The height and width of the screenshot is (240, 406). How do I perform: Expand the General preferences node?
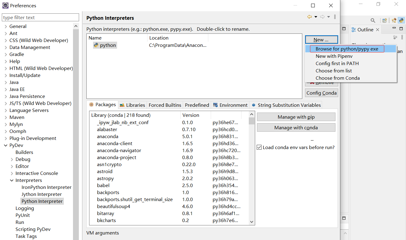(x=6, y=26)
